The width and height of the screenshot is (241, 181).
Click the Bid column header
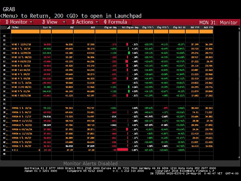click(x=72, y=28)
